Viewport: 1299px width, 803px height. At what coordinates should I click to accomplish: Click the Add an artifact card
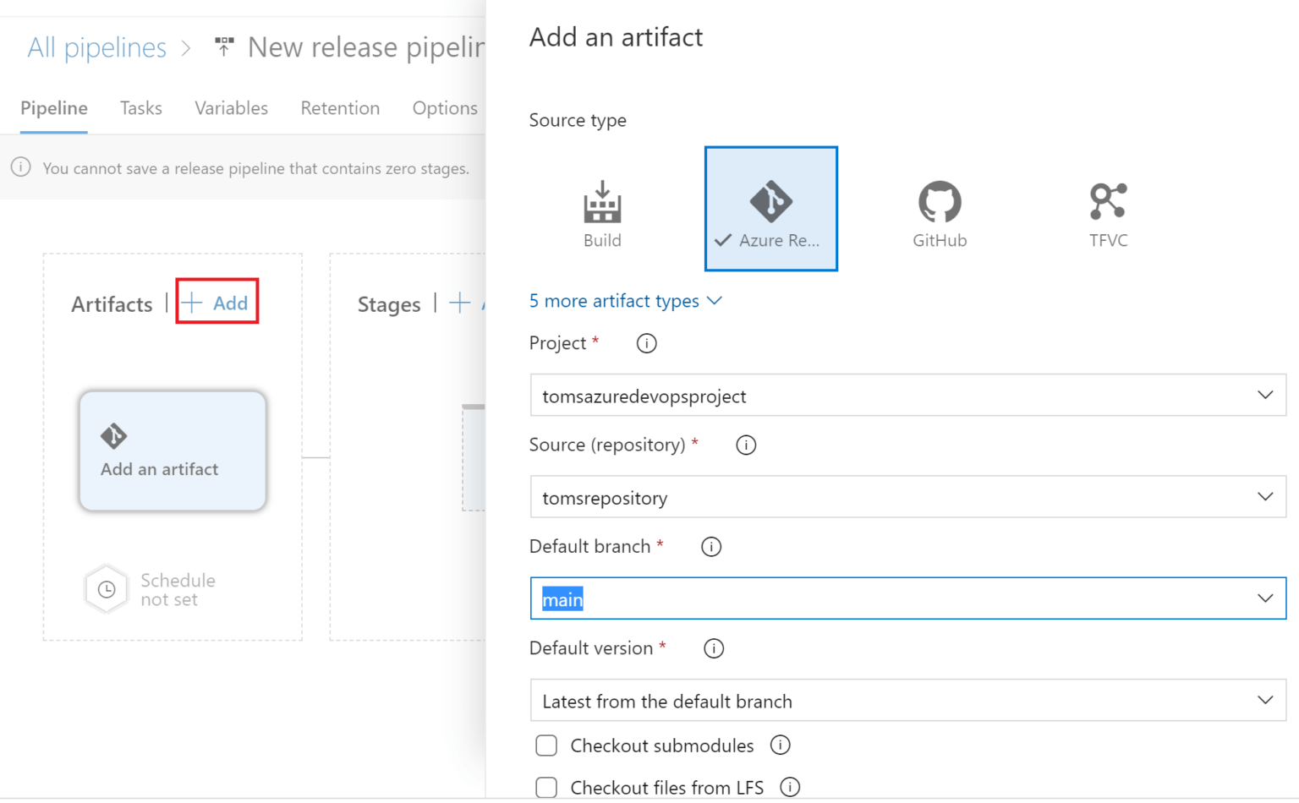pyautogui.click(x=173, y=451)
